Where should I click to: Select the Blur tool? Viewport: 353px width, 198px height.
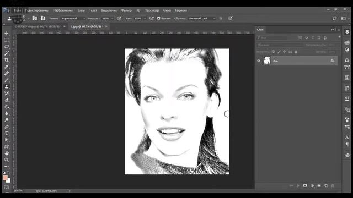click(x=7, y=113)
